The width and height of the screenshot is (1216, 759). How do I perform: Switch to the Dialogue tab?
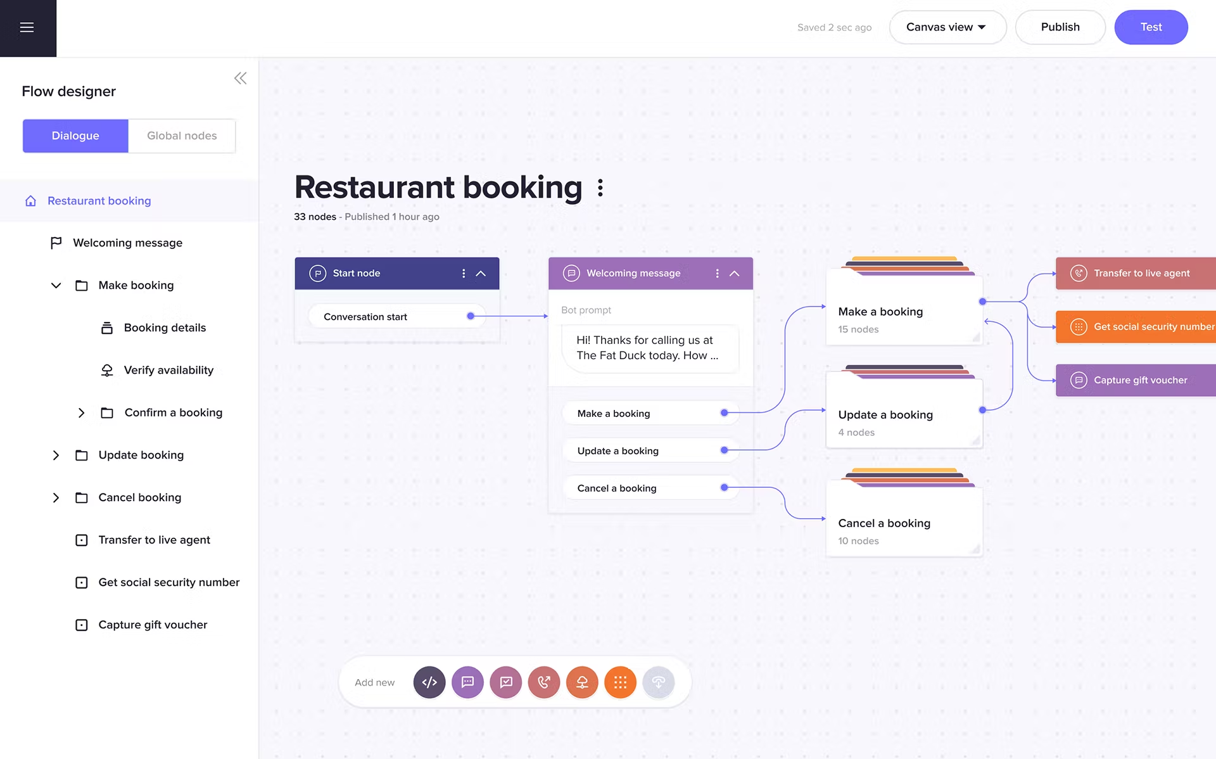coord(75,136)
